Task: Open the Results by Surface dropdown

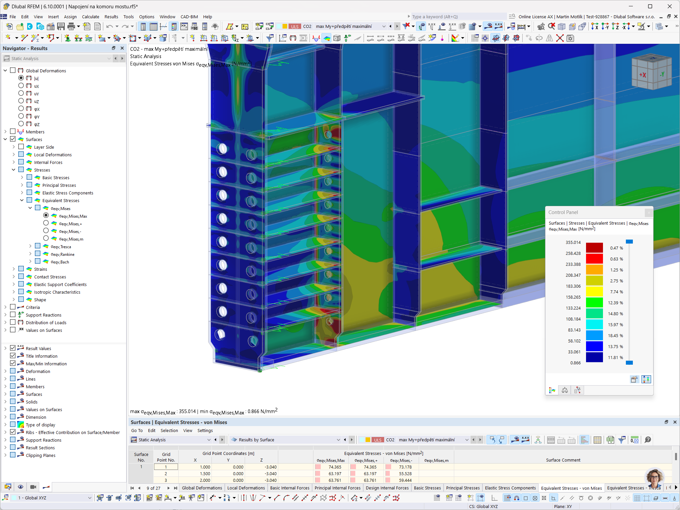Action: point(338,440)
